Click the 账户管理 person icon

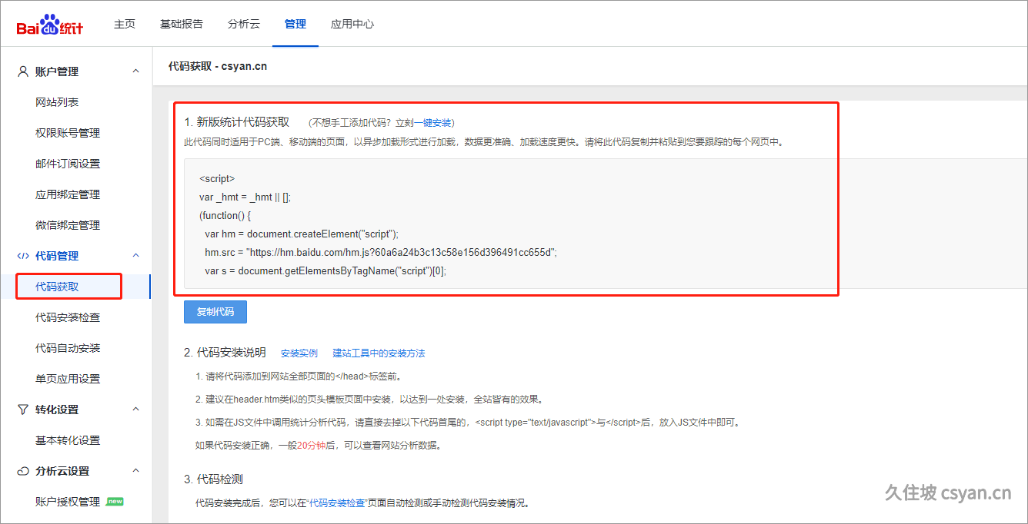[23, 71]
